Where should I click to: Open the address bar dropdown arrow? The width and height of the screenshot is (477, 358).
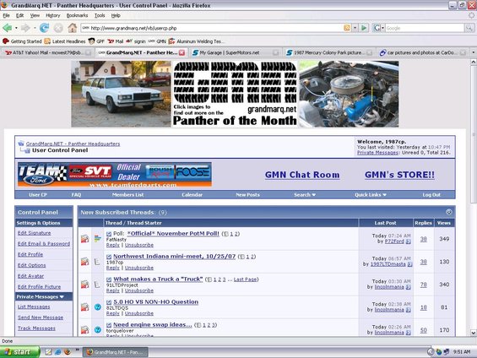click(x=355, y=28)
